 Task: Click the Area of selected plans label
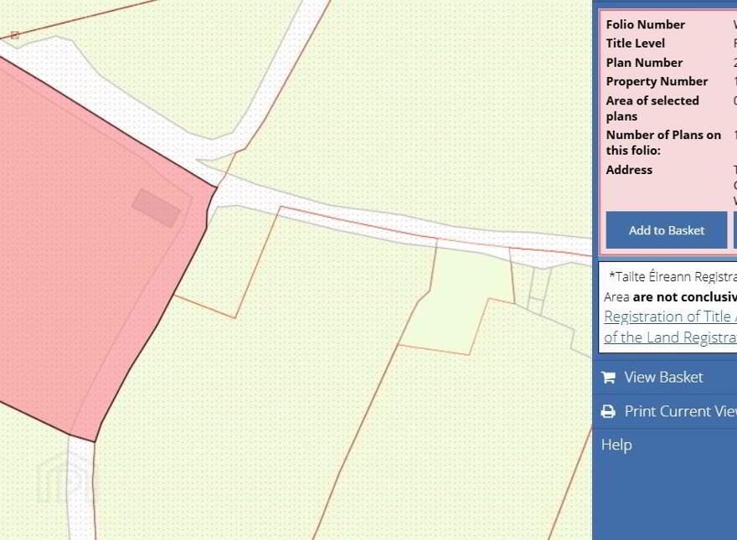[x=652, y=108]
